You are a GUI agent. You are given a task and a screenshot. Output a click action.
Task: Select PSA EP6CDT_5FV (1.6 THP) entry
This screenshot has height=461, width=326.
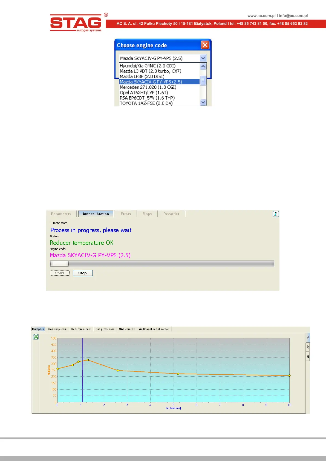tap(159, 98)
